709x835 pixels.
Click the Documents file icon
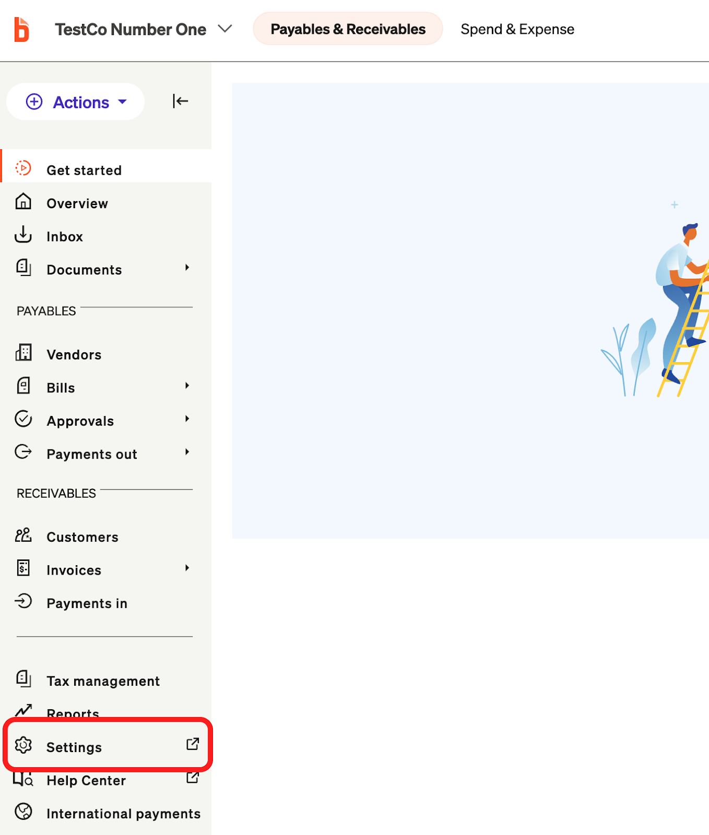(23, 268)
